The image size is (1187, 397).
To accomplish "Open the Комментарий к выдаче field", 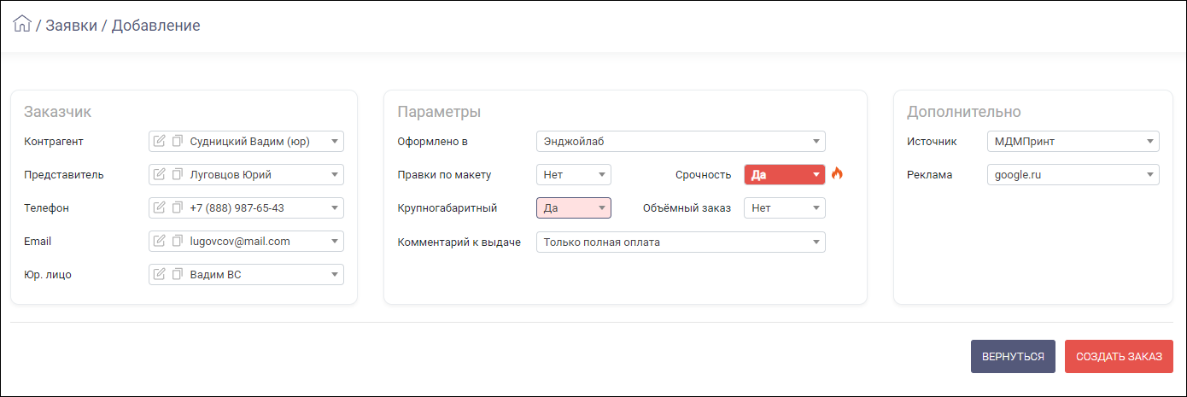I will [681, 242].
